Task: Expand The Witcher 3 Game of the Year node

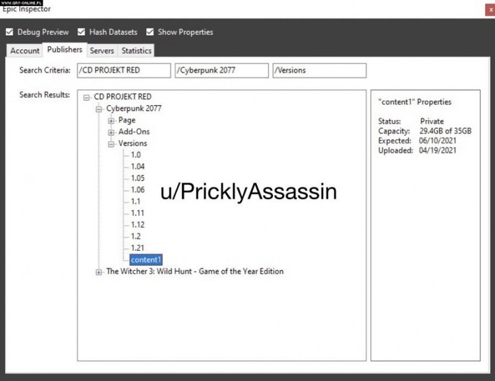Action: tap(99, 272)
